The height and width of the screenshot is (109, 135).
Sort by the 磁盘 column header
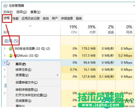point(106,30)
